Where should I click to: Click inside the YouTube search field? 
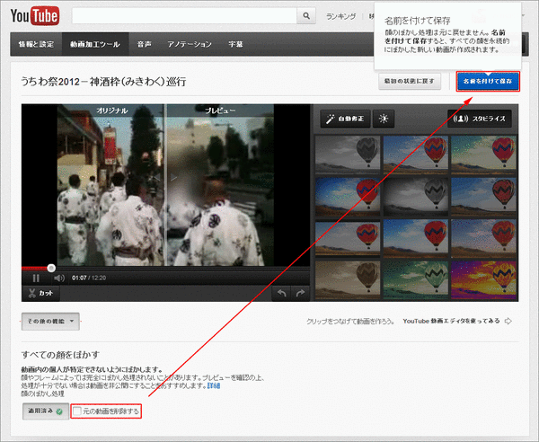click(x=184, y=16)
